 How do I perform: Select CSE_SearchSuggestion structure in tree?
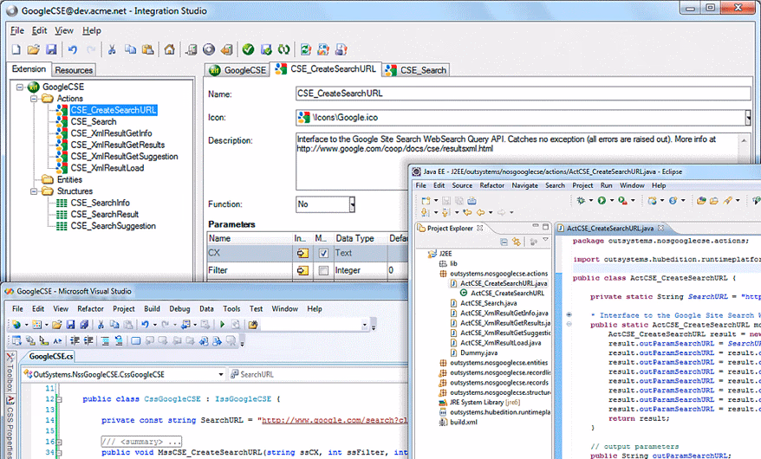pos(113,226)
